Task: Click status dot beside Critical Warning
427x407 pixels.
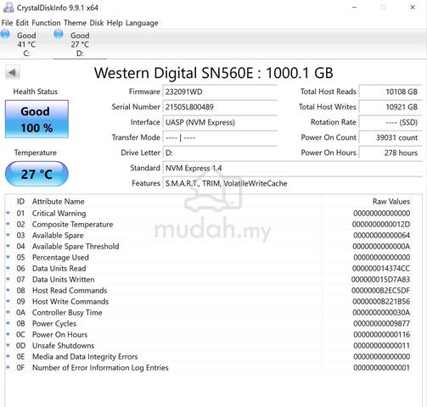Action: (x=8, y=213)
